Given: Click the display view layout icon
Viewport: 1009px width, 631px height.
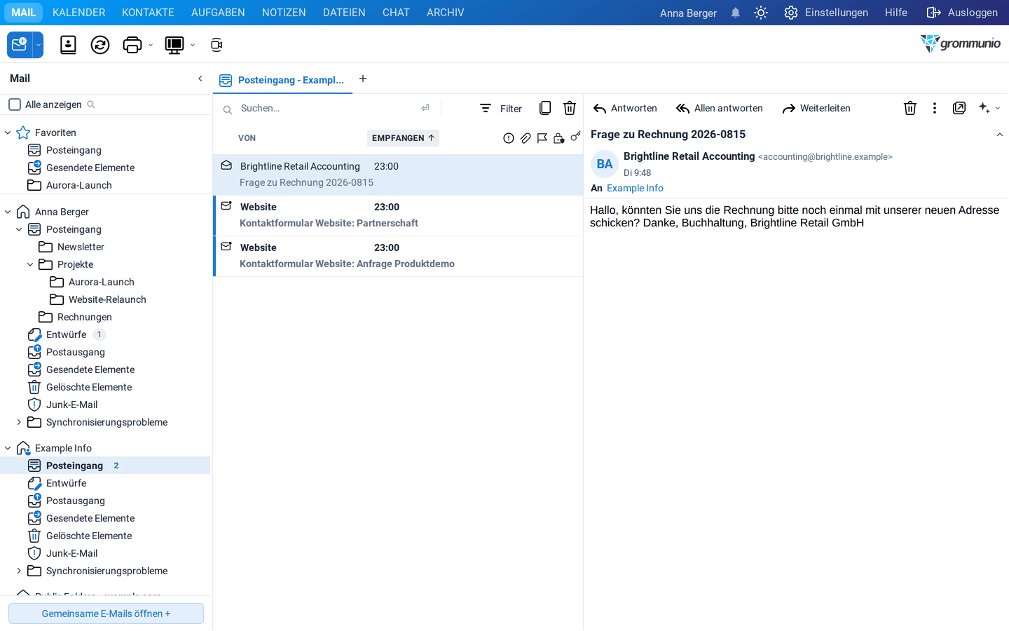Looking at the screenshot, I should (x=174, y=45).
